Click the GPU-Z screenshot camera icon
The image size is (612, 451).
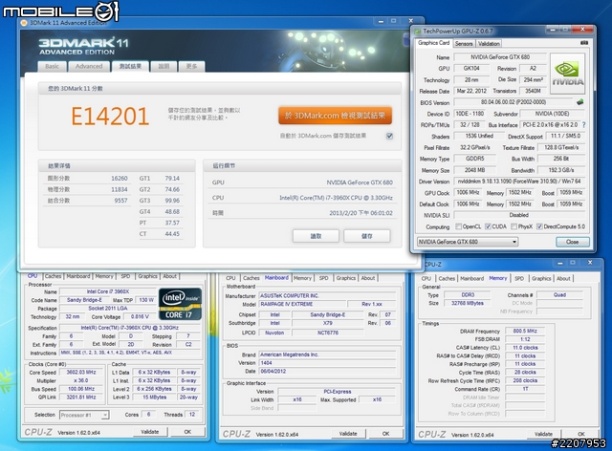584,43
